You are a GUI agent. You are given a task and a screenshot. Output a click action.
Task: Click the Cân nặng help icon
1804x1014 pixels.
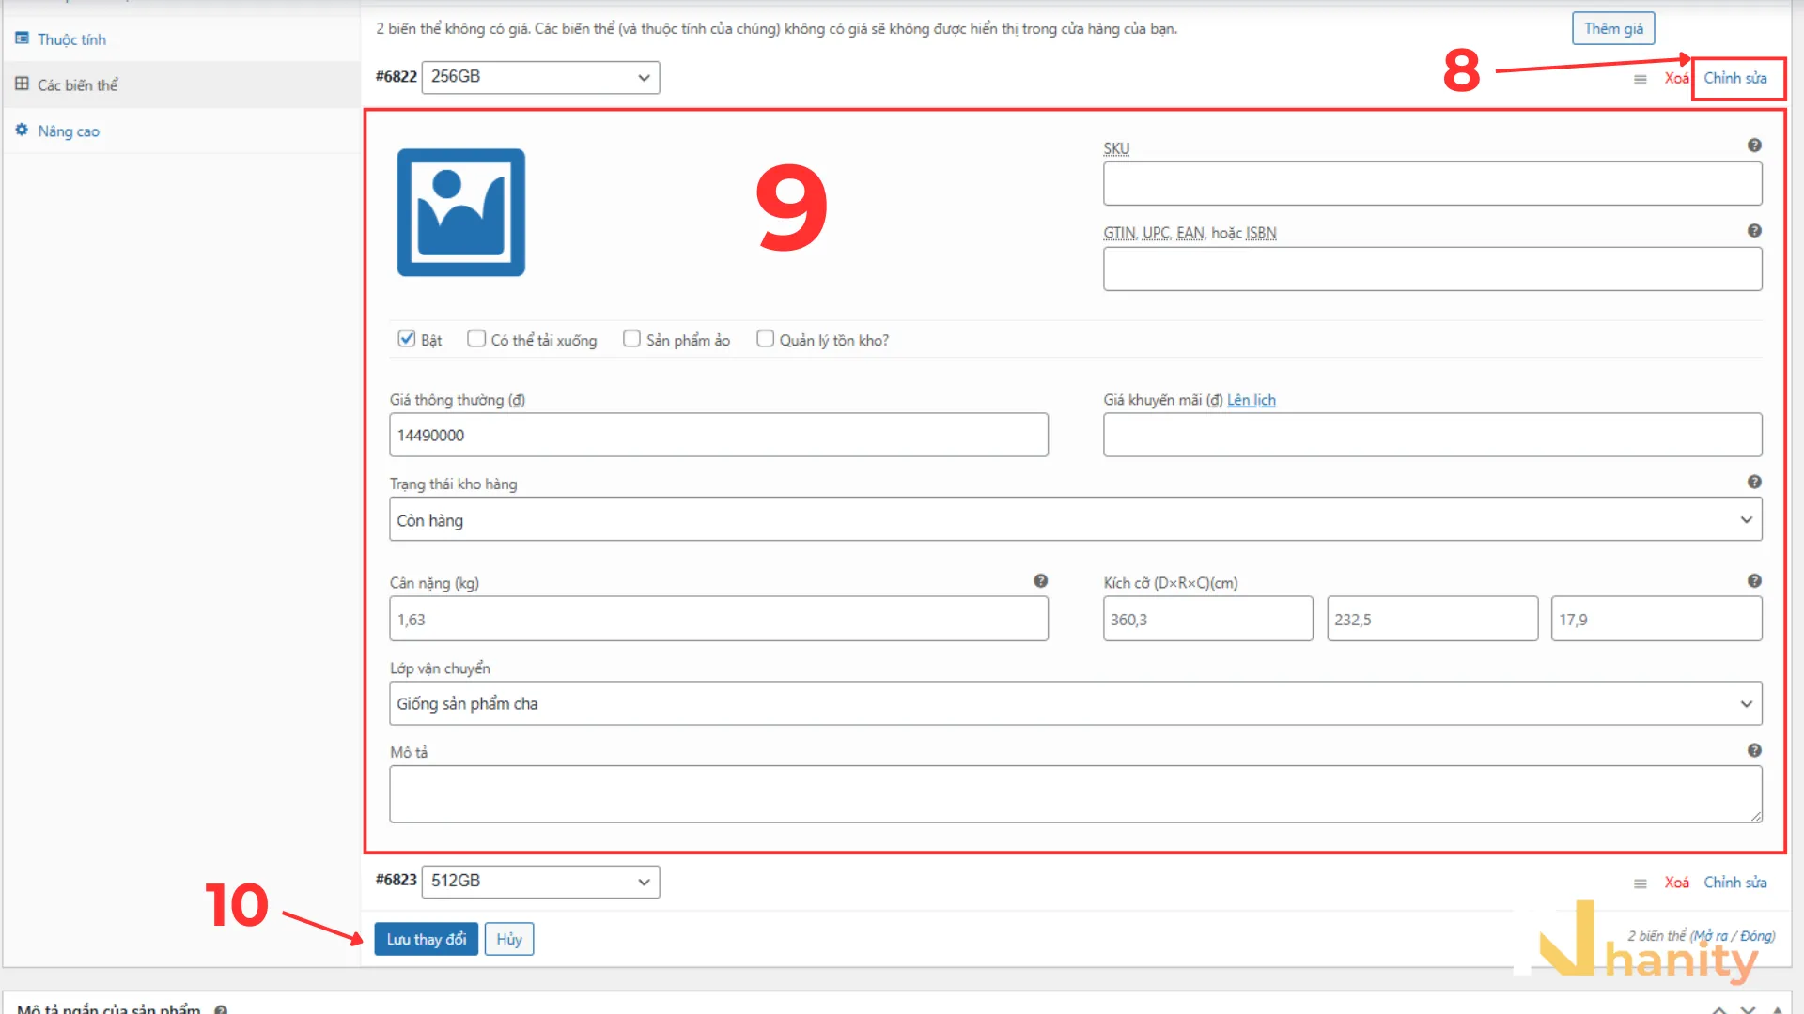click(x=1040, y=581)
